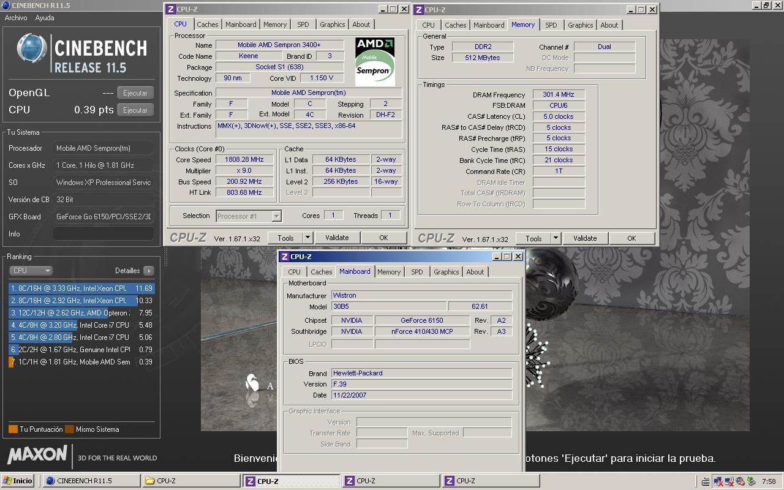Click the MAXON logo
This screenshot has height=490, width=784.
[37, 454]
